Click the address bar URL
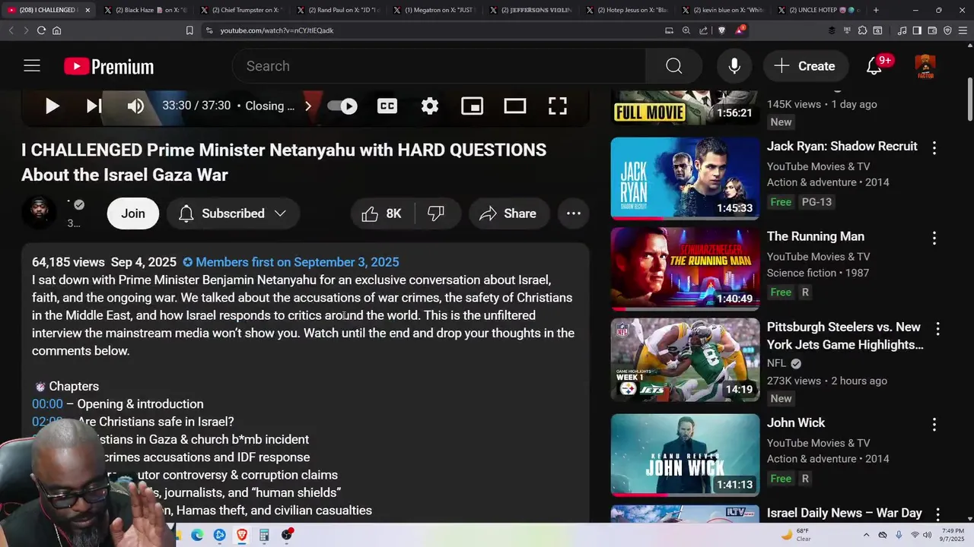The height and width of the screenshot is (547, 974). pyautogui.click(x=277, y=30)
